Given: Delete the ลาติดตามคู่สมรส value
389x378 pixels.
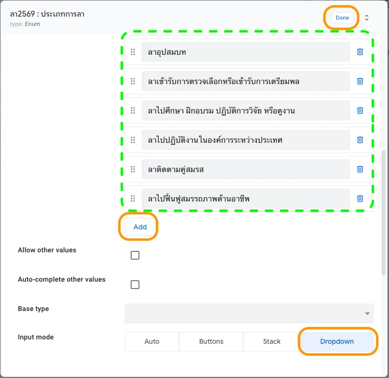Looking at the screenshot, I should point(360,169).
